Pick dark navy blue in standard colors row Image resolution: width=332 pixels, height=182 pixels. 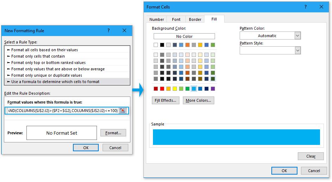coord(207,89)
